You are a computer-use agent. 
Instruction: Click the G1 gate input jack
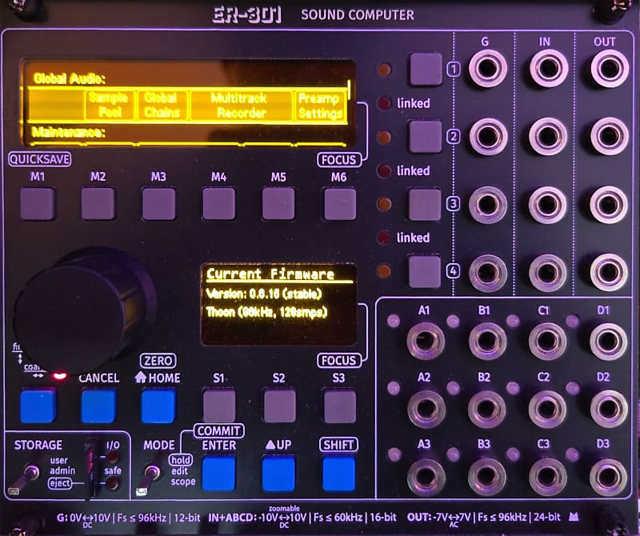click(488, 68)
